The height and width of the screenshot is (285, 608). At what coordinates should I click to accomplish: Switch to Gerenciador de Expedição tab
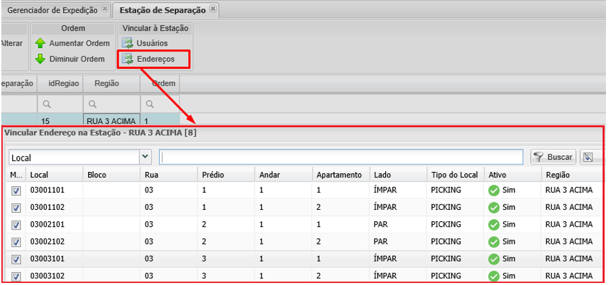52,10
